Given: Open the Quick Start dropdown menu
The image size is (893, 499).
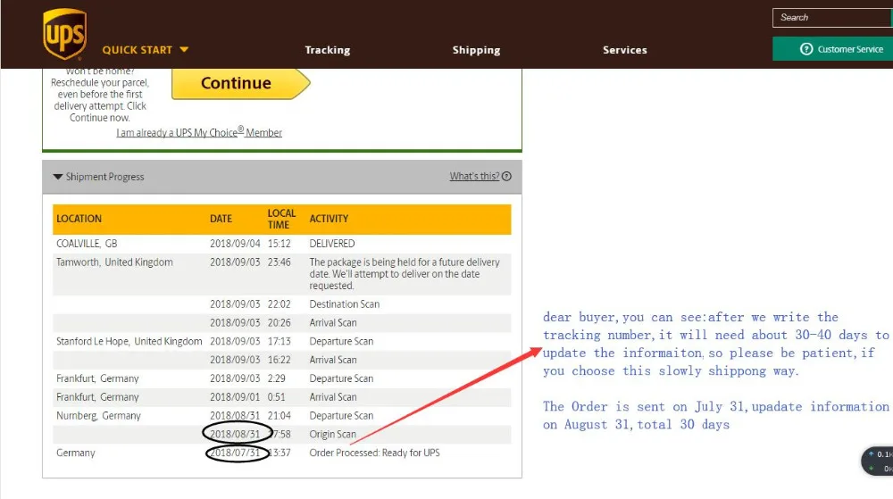Looking at the screenshot, I should pos(146,50).
